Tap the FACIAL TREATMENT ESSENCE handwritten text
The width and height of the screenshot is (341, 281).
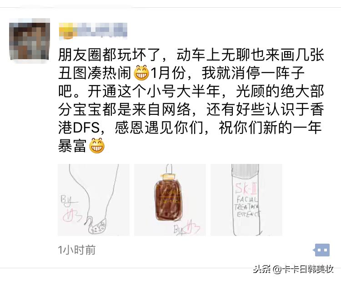pos(247,207)
